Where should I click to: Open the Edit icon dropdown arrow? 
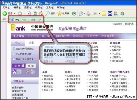pyautogui.click(x=99, y=14)
